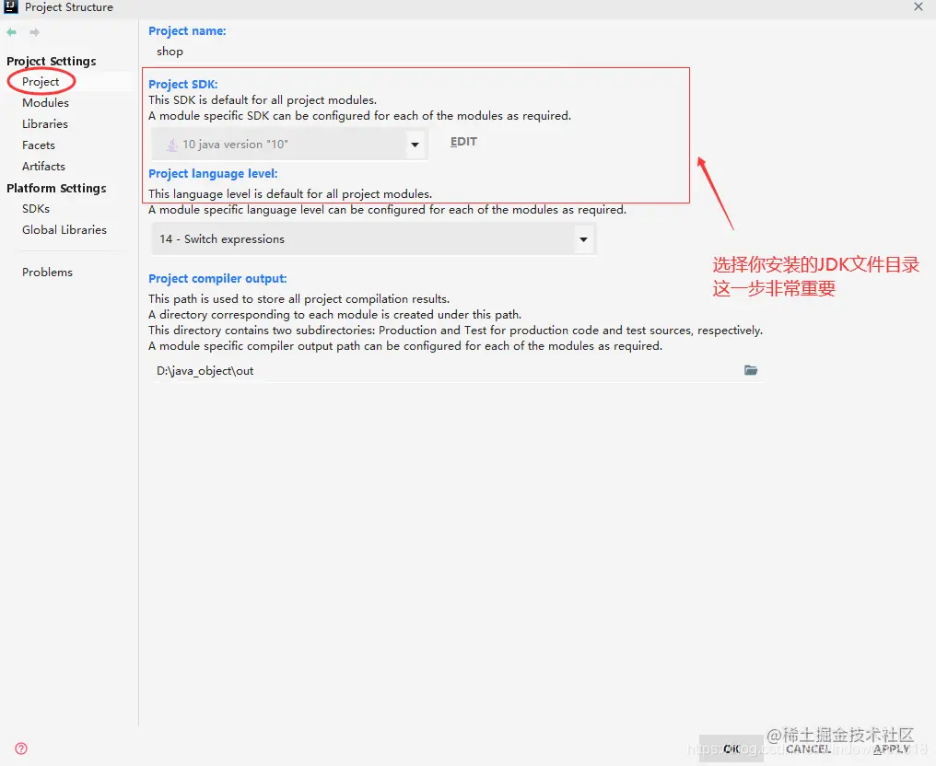Screen dimensions: 936x766
Task: Open the '14 - Switch expressions' combo box
Action: (374, 239)
